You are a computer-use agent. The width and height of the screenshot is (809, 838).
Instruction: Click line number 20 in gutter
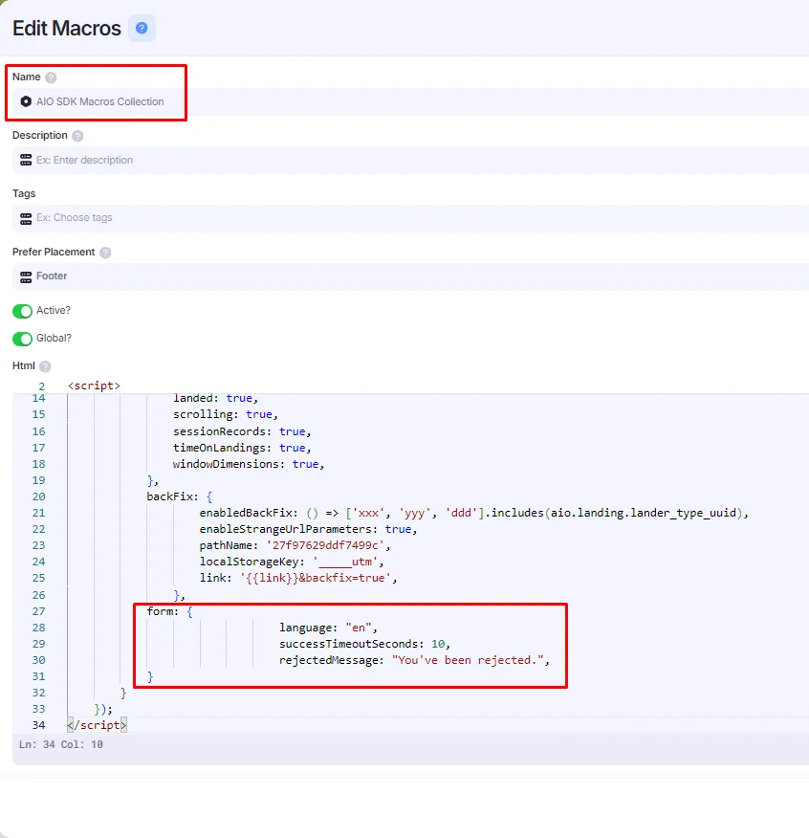tap(38, 496)
